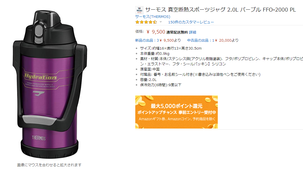Viewport: 303px width, 169px height.
Task: Click the 保冷効力(6時間) bullet item
Action: click(161, 85)
